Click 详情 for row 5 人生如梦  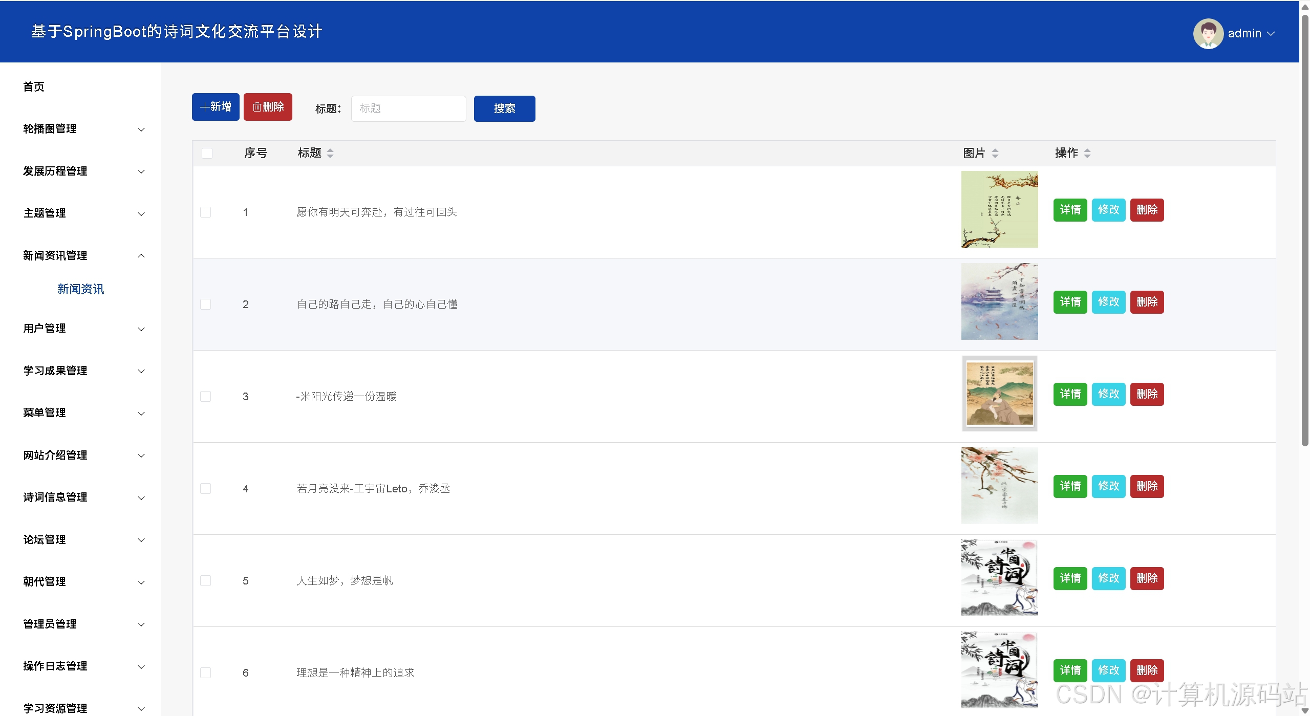1070,578
